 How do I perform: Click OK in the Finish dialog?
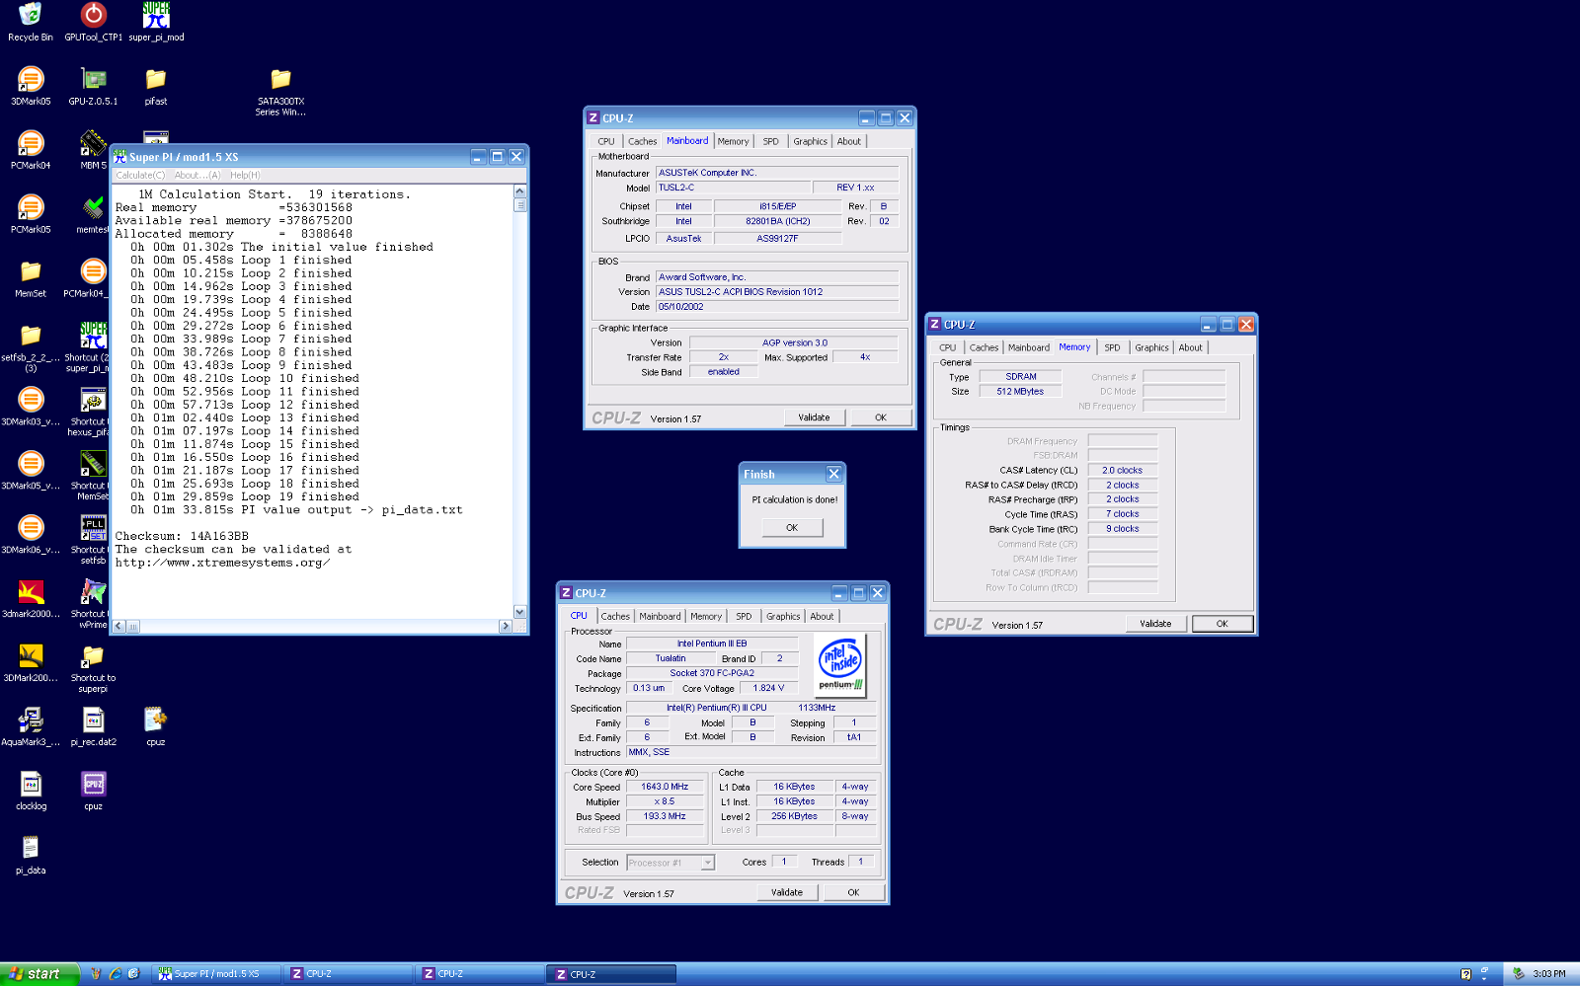[x=792, y=528]
